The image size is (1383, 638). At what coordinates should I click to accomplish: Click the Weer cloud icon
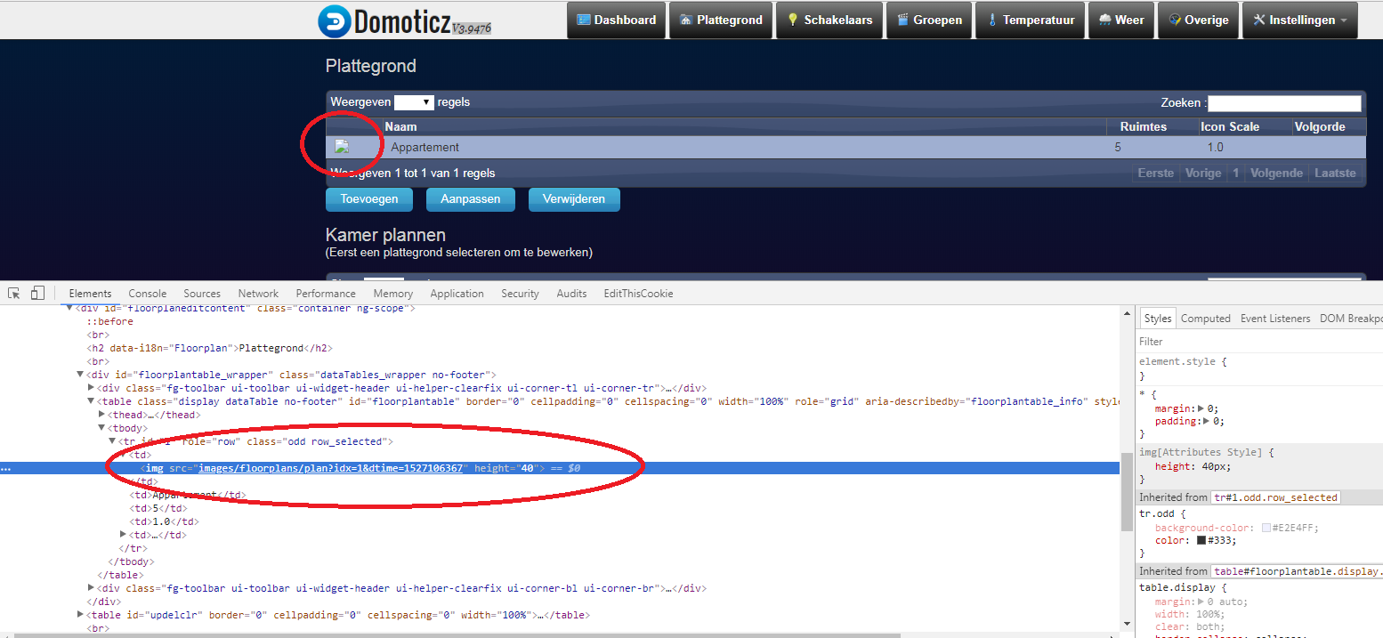(x=1104, y=20)
